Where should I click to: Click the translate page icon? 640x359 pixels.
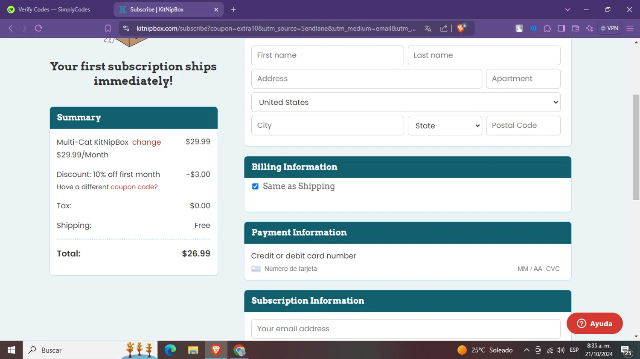click(428, 28)
